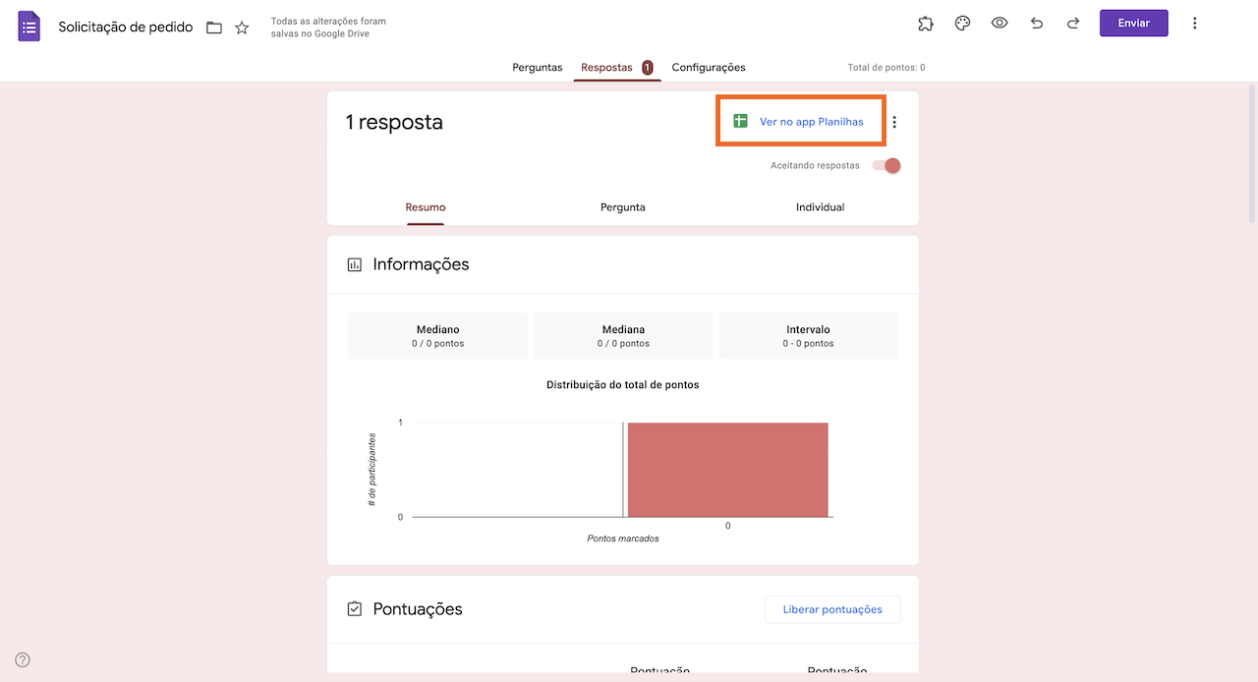Select the Individual responses tab
The image size is (1258, 682).
click(x=820, y=207)
